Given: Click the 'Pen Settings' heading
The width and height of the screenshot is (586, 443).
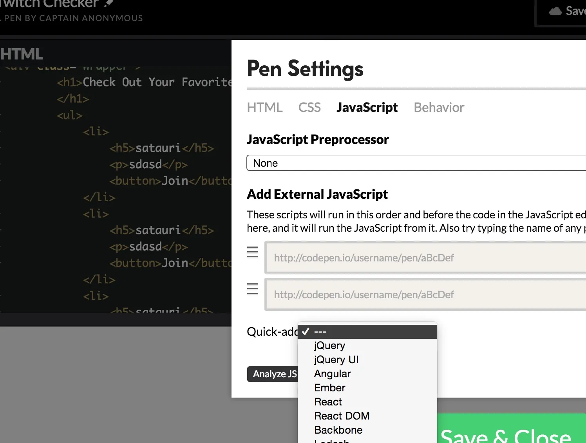Looking at the screenshot, I should tap(305, 69).
